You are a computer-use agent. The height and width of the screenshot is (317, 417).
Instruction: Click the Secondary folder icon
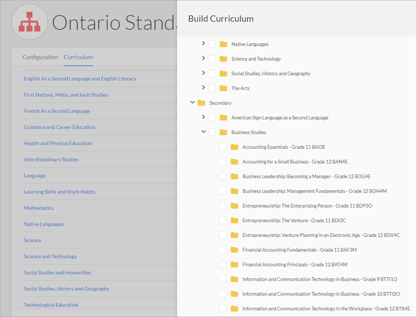coord(201,103)
